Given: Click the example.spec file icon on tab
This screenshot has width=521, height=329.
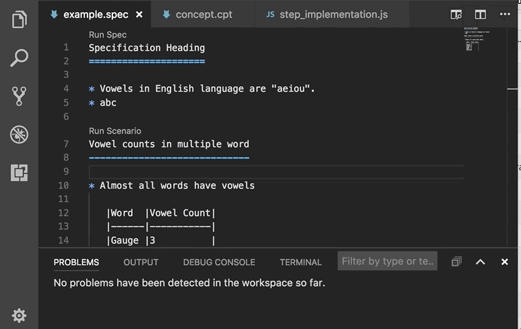Looking at the screenshot, I should (54, 14).
